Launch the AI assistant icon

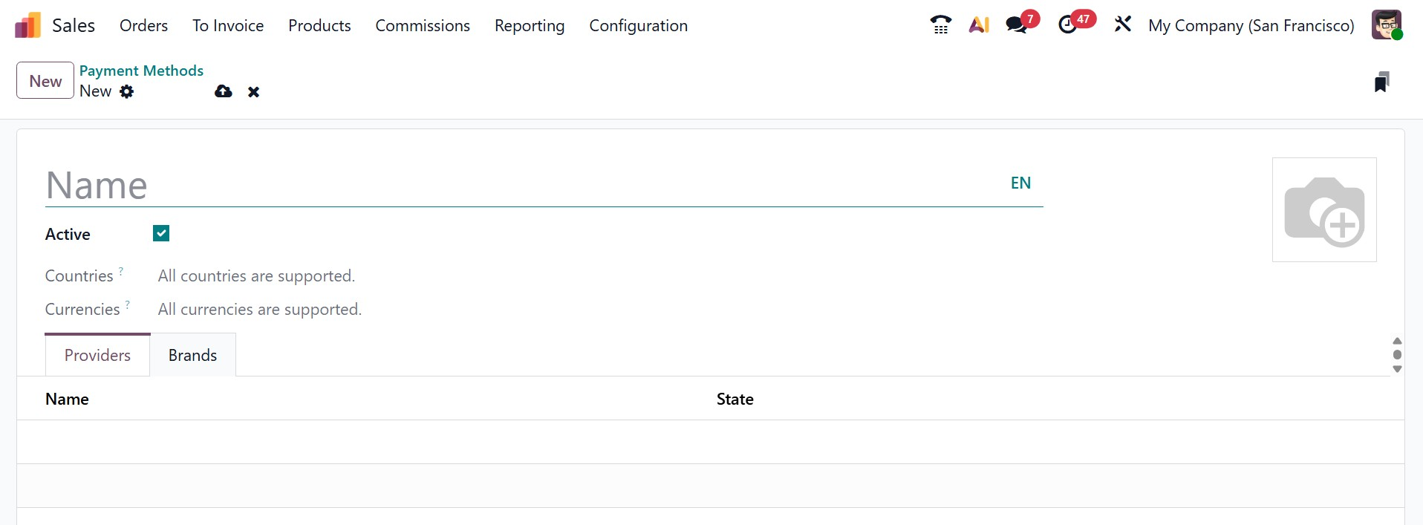pyautogui.click(x=979, y=25)
